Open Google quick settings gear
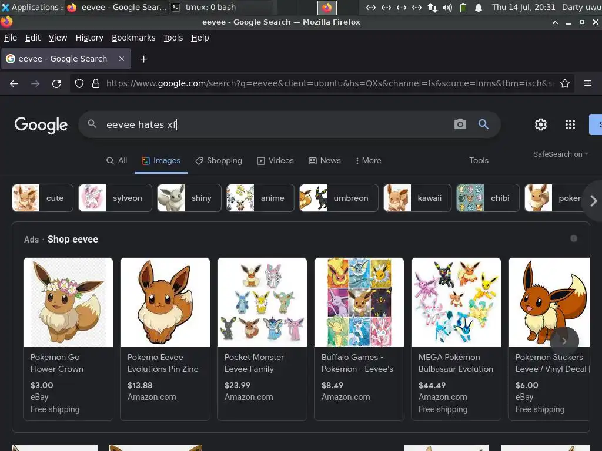The height and width of the screenshot is (451, 602). (541, 124)
